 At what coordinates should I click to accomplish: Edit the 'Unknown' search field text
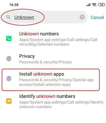pos(24,17)
